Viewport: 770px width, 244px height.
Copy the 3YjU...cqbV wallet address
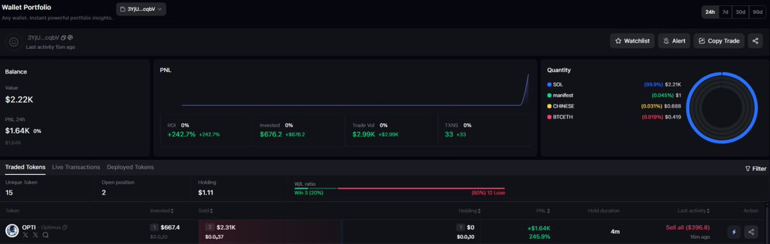(x=64, y=38)
